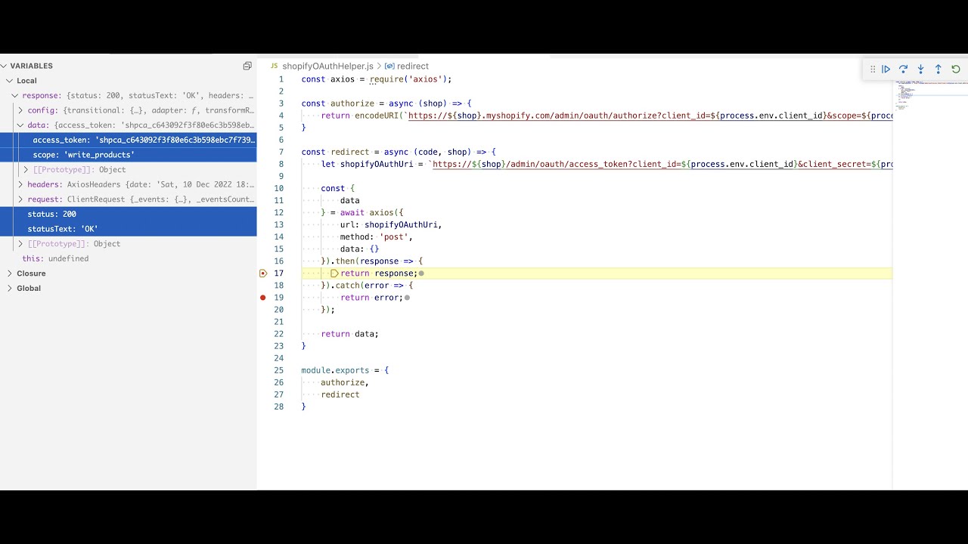Viewport: 968px width, 544px height.
Task: Click 'authorize' in line 3 declaration
Action: point(352,104)
